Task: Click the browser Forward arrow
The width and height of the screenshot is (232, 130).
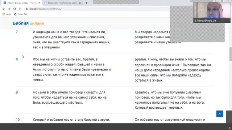Action: [x=9, y=9]
